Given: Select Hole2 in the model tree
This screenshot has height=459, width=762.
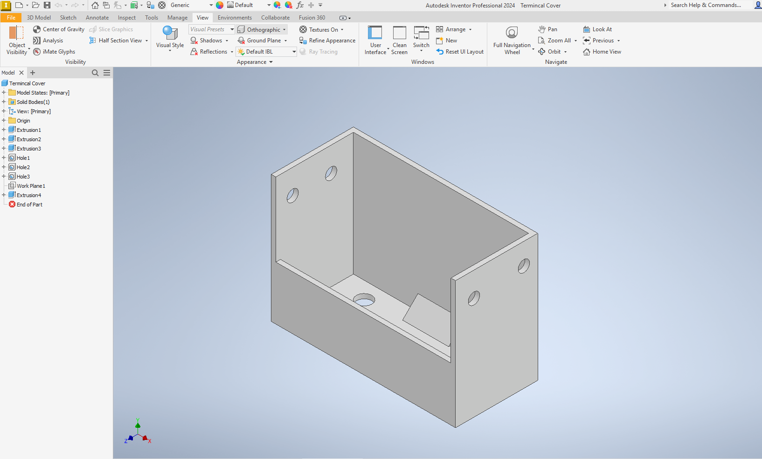Looking at the screenshot, I should coord(23,167).
